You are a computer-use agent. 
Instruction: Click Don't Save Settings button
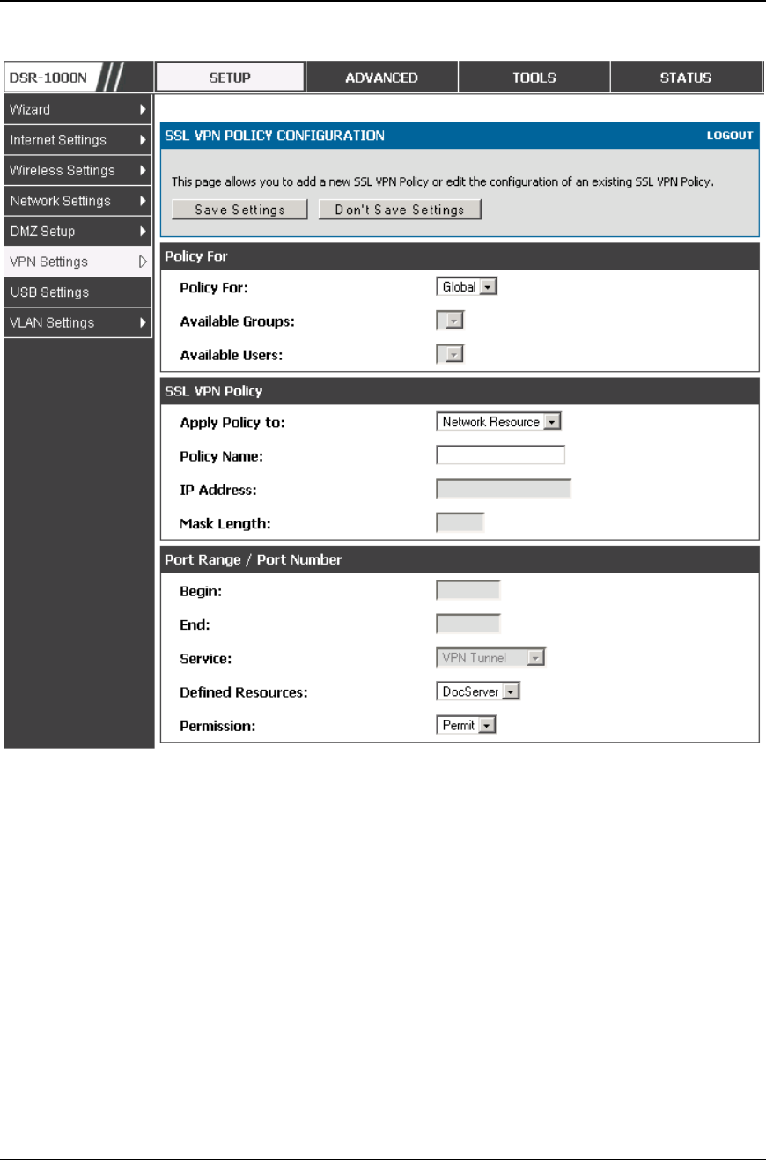pos(400,210)
